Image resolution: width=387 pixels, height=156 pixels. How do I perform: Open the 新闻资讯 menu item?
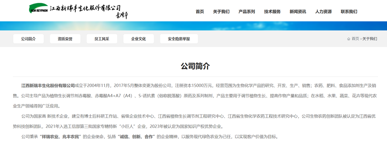click(x=298, y=11)
